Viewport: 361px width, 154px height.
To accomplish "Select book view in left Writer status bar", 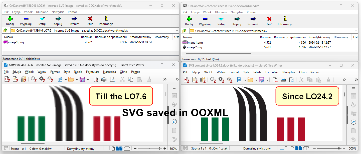I will [127, 149].
